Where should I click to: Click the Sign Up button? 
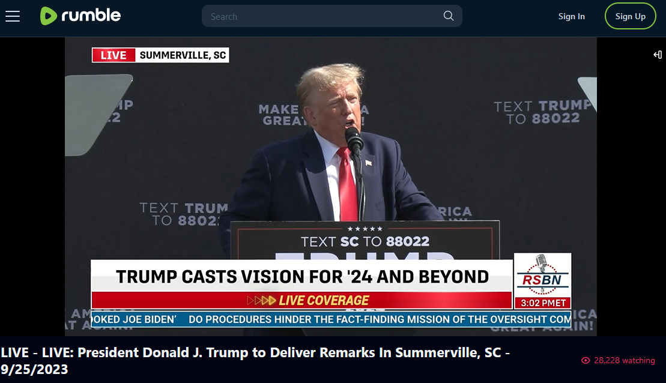click(631, 16)
